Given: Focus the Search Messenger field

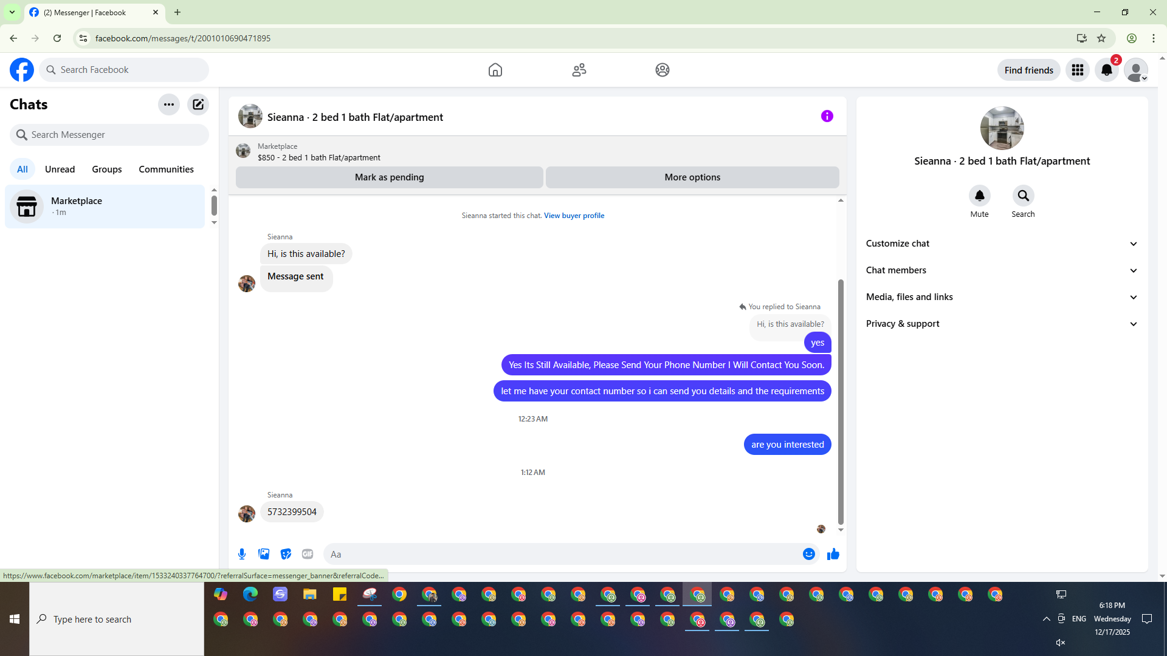Looking at the screenshot, I should 109,135.
